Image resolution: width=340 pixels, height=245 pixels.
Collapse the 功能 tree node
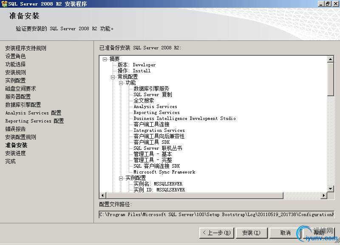[121, 83]
